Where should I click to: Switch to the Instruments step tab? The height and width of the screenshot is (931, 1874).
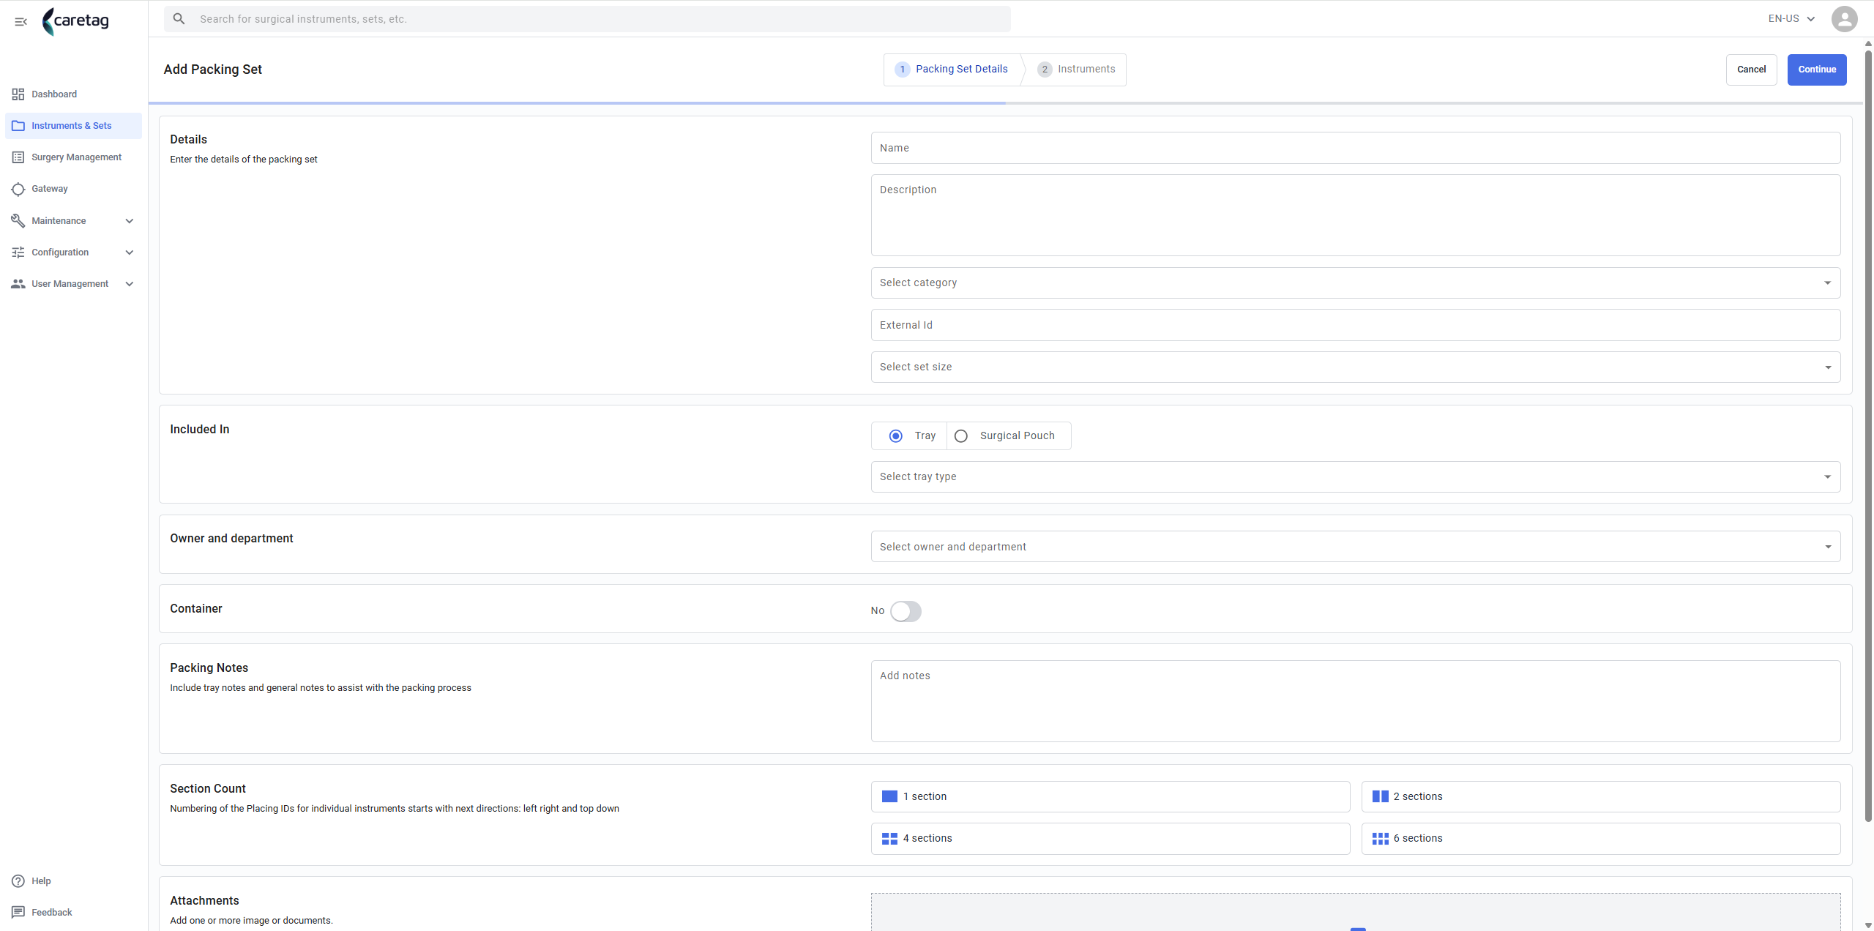[1077, 70]
